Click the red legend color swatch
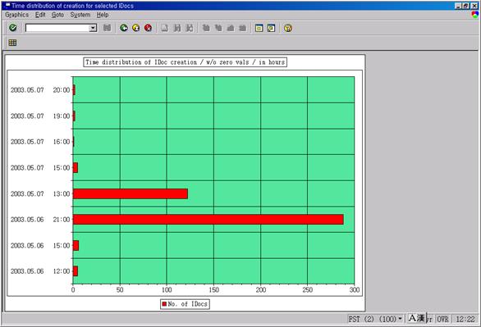This screenshot has height=327, width=481. tap(164, 304)
